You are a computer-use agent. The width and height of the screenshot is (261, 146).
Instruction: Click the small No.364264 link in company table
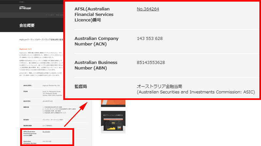(x=46, y=132)
